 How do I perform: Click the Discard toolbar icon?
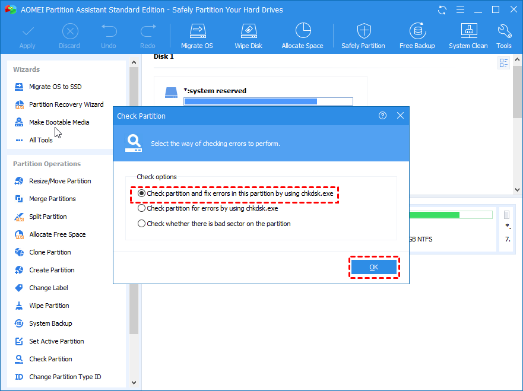[x=70, y=31]
